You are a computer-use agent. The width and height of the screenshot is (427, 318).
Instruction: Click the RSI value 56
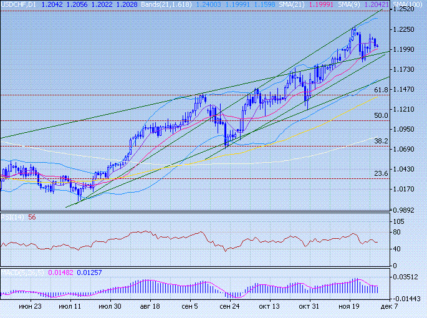[x=31, y=217]
